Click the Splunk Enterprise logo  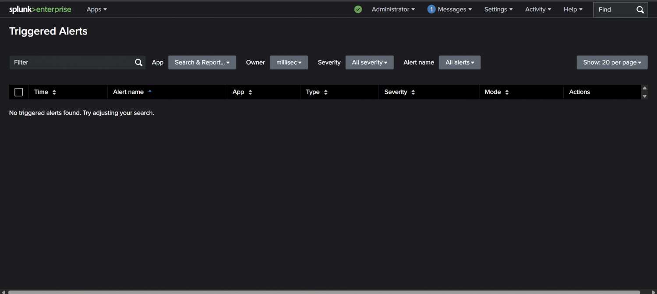[x=40, y=9]
